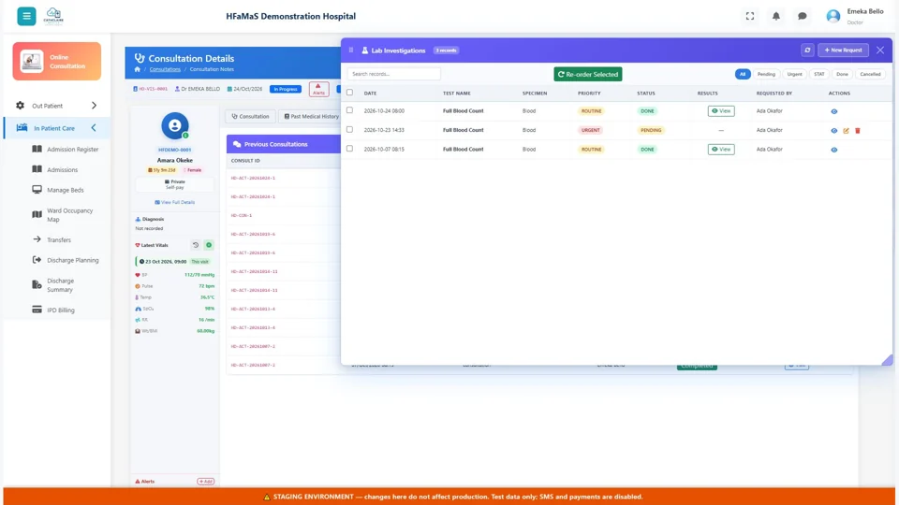Expand the Out Patient sidebar menu
The height and width of the screenshot is (505, 899).
57,106
